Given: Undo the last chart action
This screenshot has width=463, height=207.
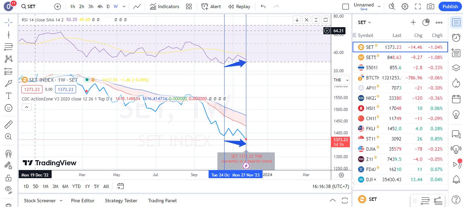Looking at the screenshot, I should pos(263,6).
